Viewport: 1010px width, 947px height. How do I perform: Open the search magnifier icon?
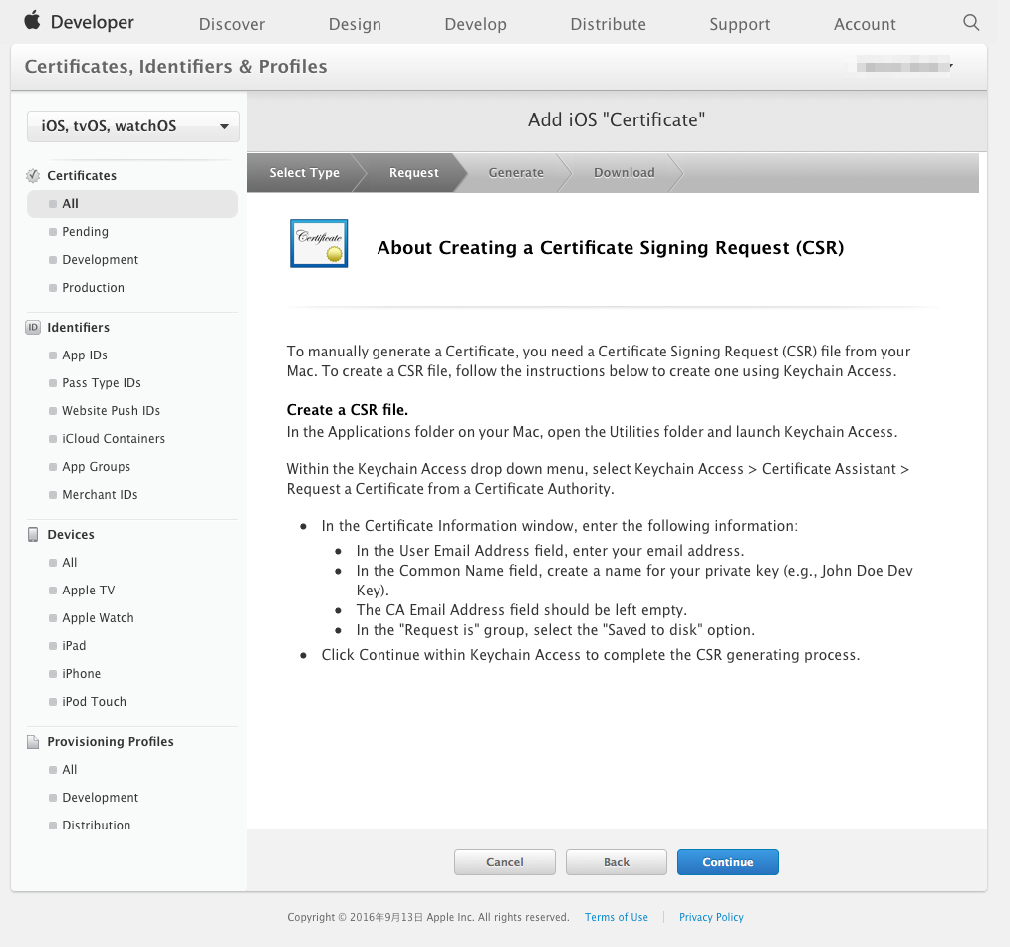(x=971, y=23)
